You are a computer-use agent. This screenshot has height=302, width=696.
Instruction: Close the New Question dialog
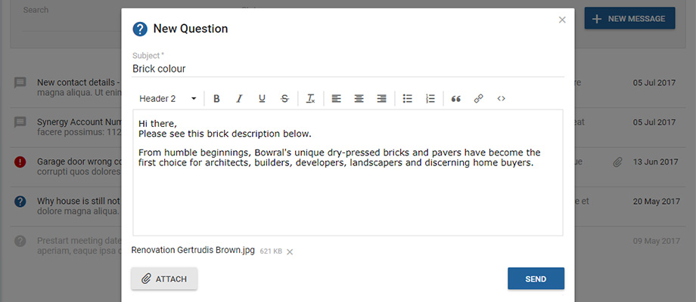(x=562, y=20)
